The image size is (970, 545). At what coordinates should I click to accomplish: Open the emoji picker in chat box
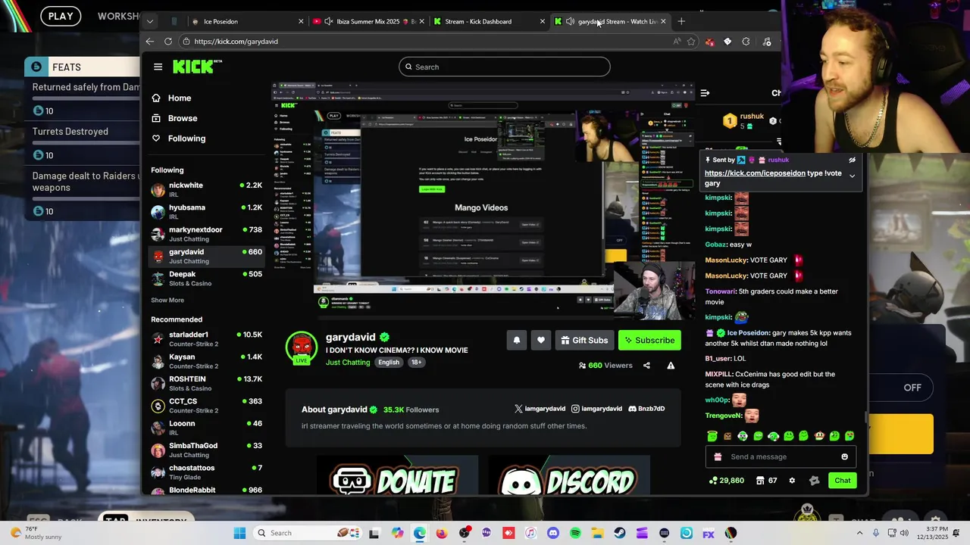tap(845, 456)
